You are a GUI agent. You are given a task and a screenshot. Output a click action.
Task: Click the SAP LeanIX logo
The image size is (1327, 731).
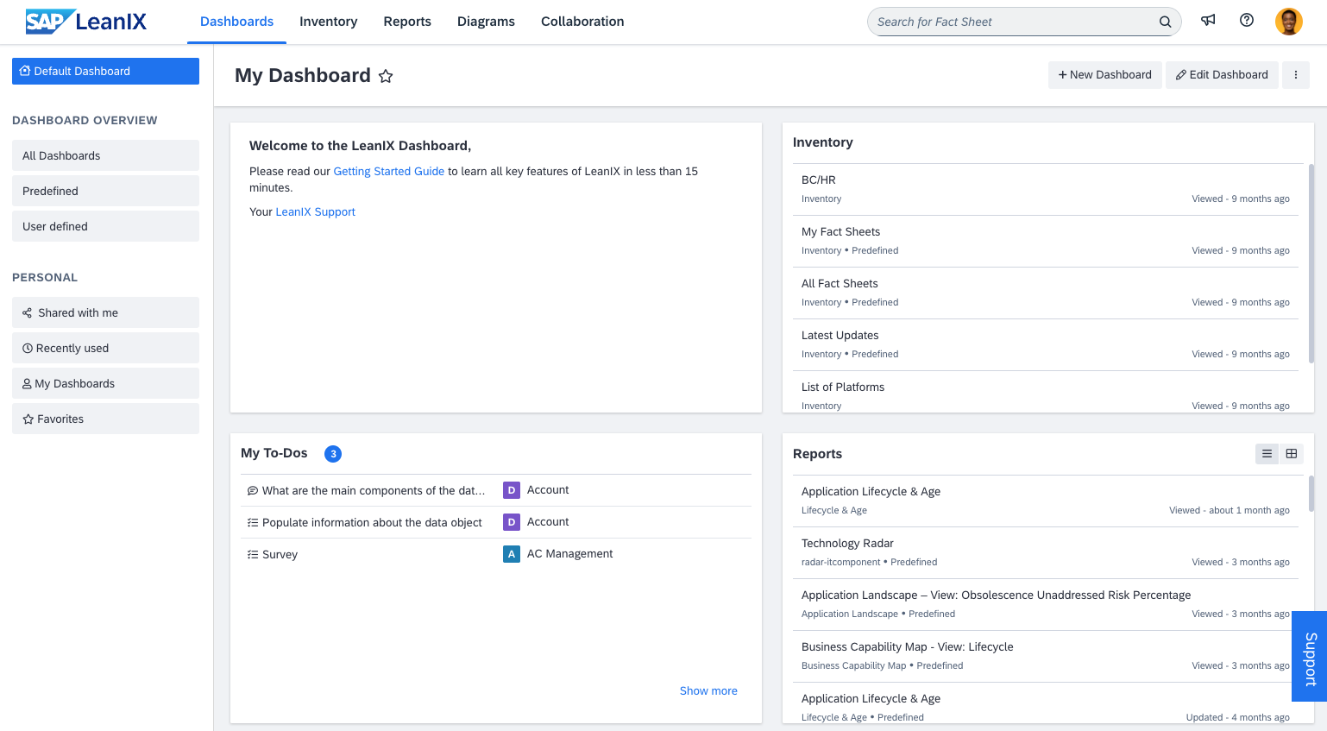(86, 22)
